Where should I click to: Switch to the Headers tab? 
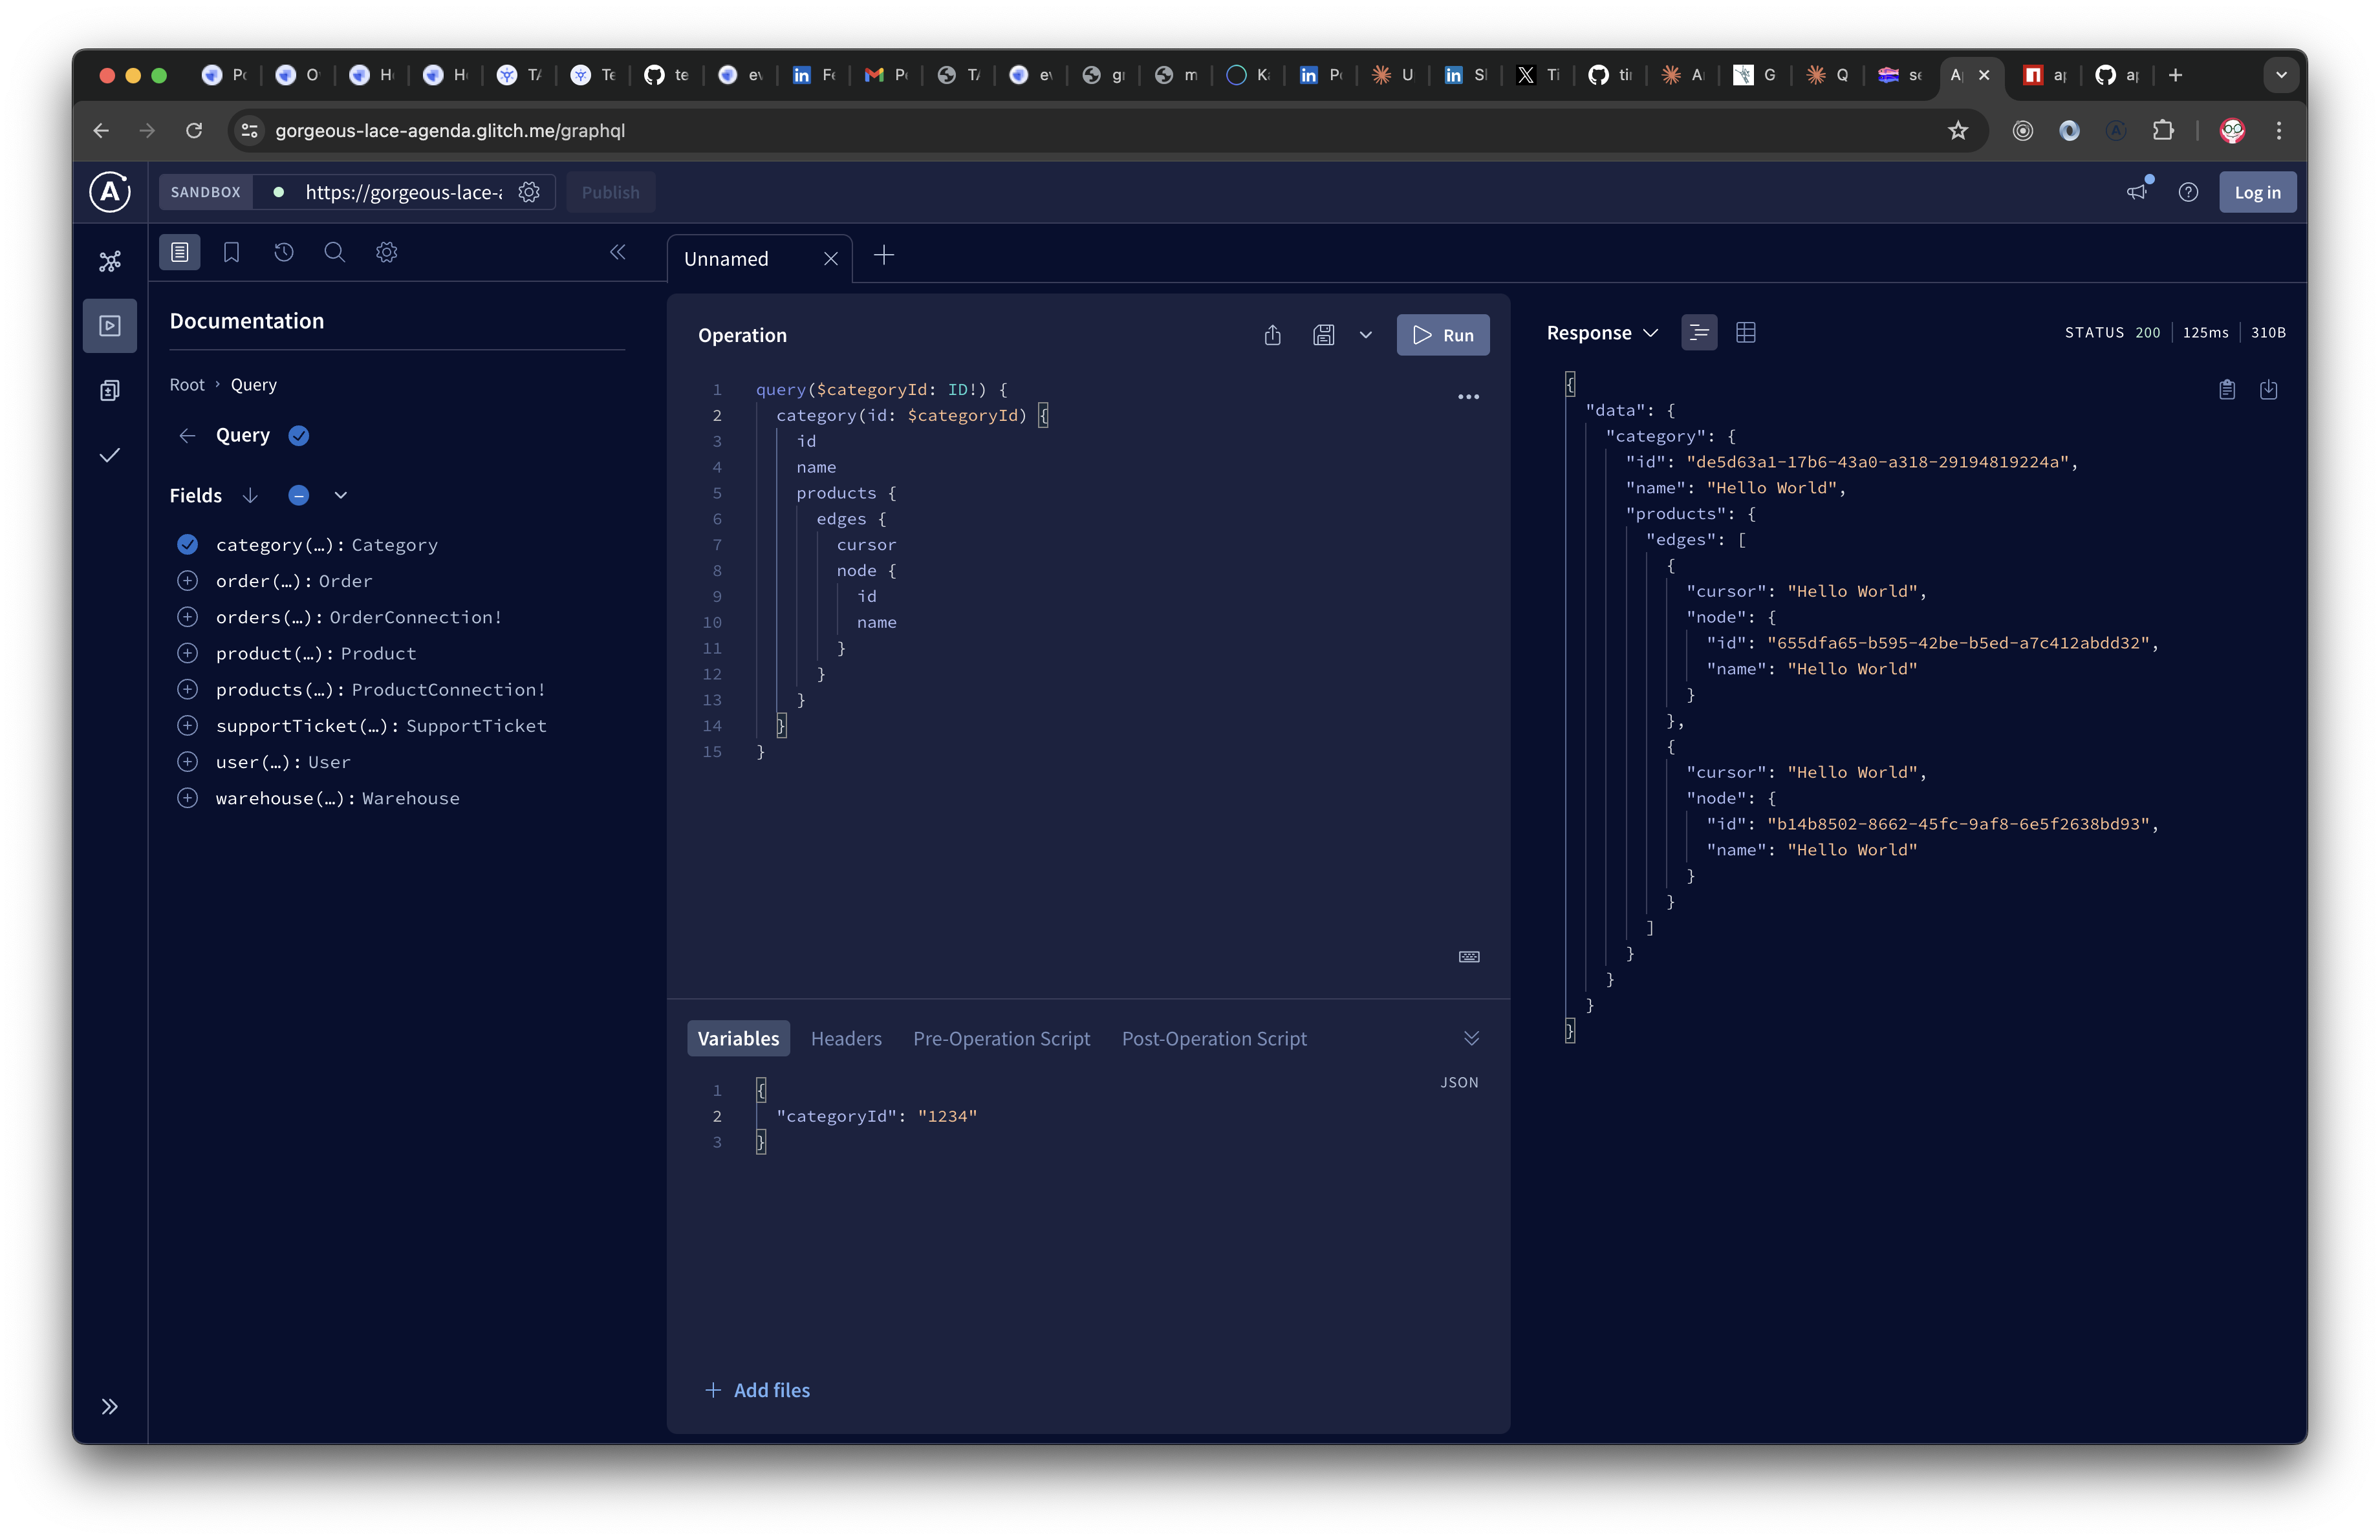click(x=845, y=1037)
